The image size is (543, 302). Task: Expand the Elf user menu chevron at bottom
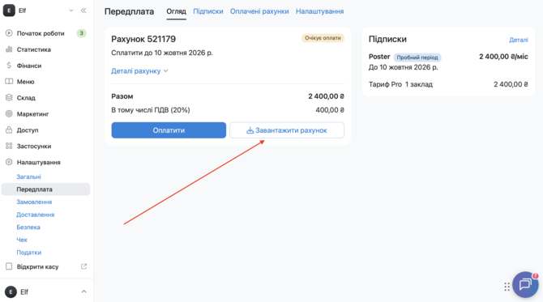click(83, 291)
